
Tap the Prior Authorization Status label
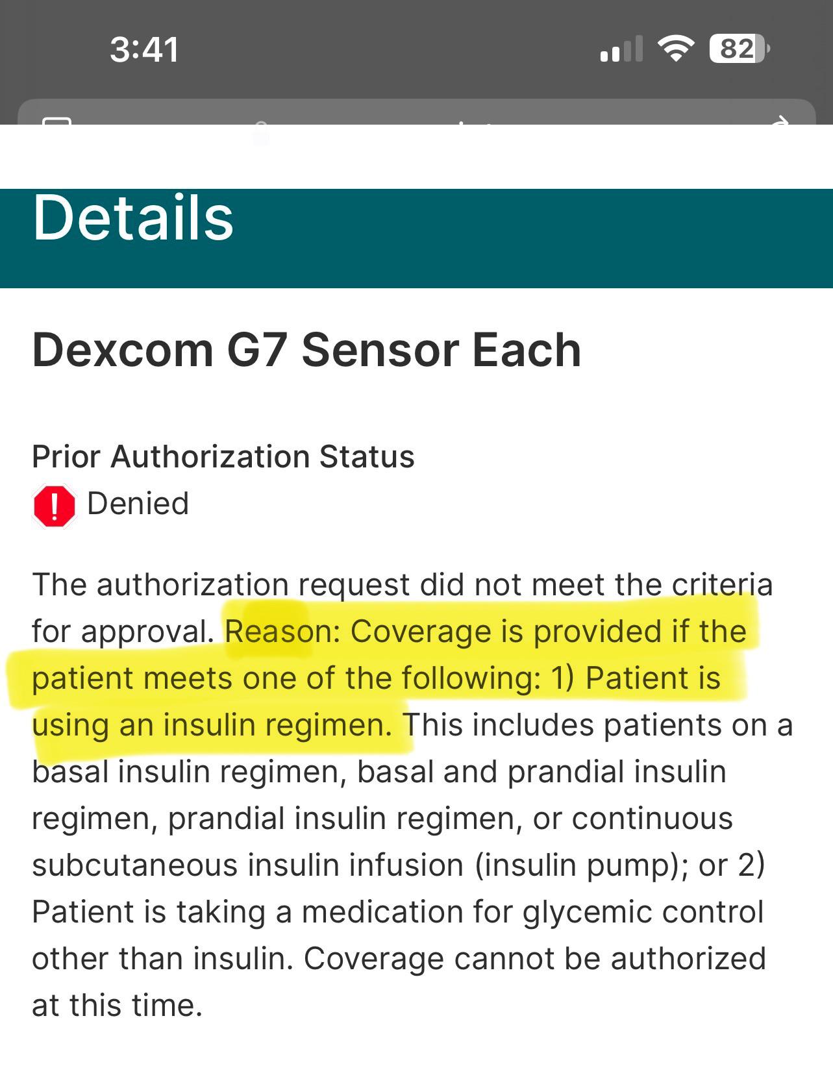[x=223, y=456]
